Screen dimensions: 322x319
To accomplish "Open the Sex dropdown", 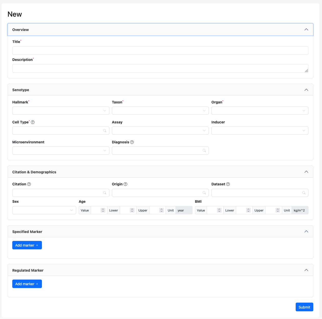I will coord(44,210).
